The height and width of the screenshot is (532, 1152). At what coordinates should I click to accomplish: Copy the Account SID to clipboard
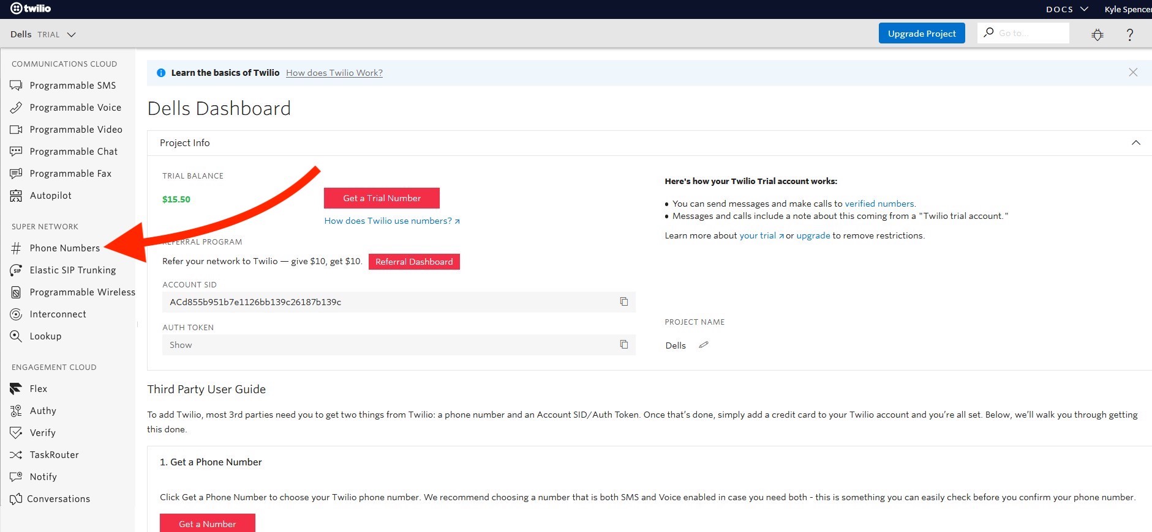623,301
